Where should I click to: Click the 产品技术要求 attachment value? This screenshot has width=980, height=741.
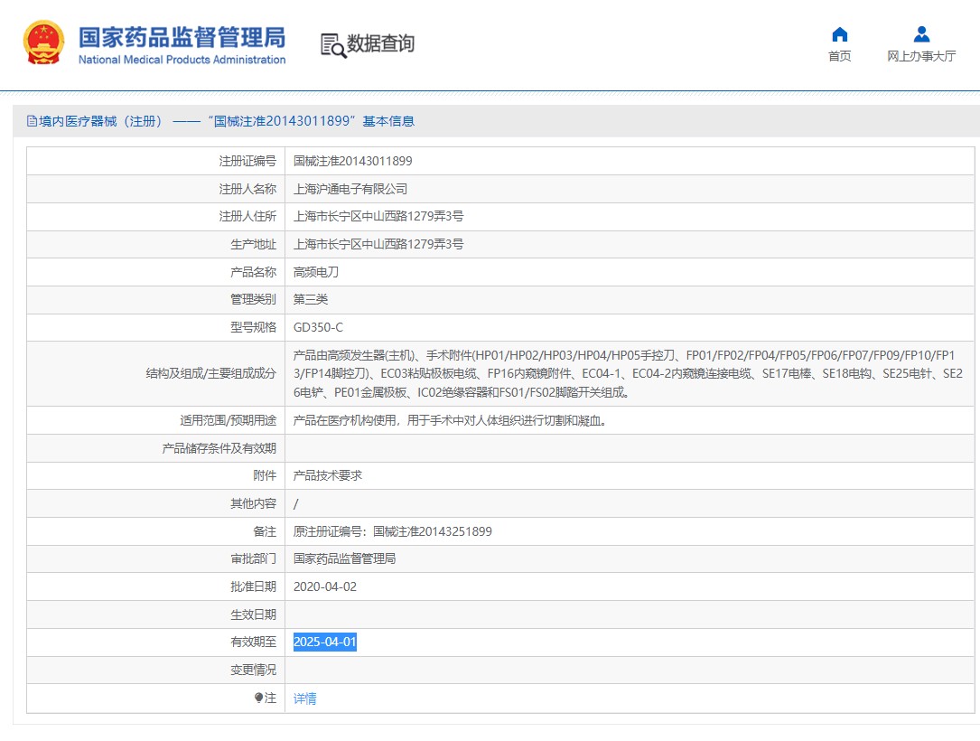tap(328, 476)
